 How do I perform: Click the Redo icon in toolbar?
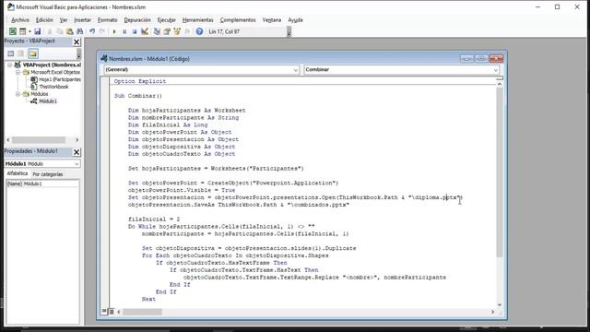tap(102, 31)
